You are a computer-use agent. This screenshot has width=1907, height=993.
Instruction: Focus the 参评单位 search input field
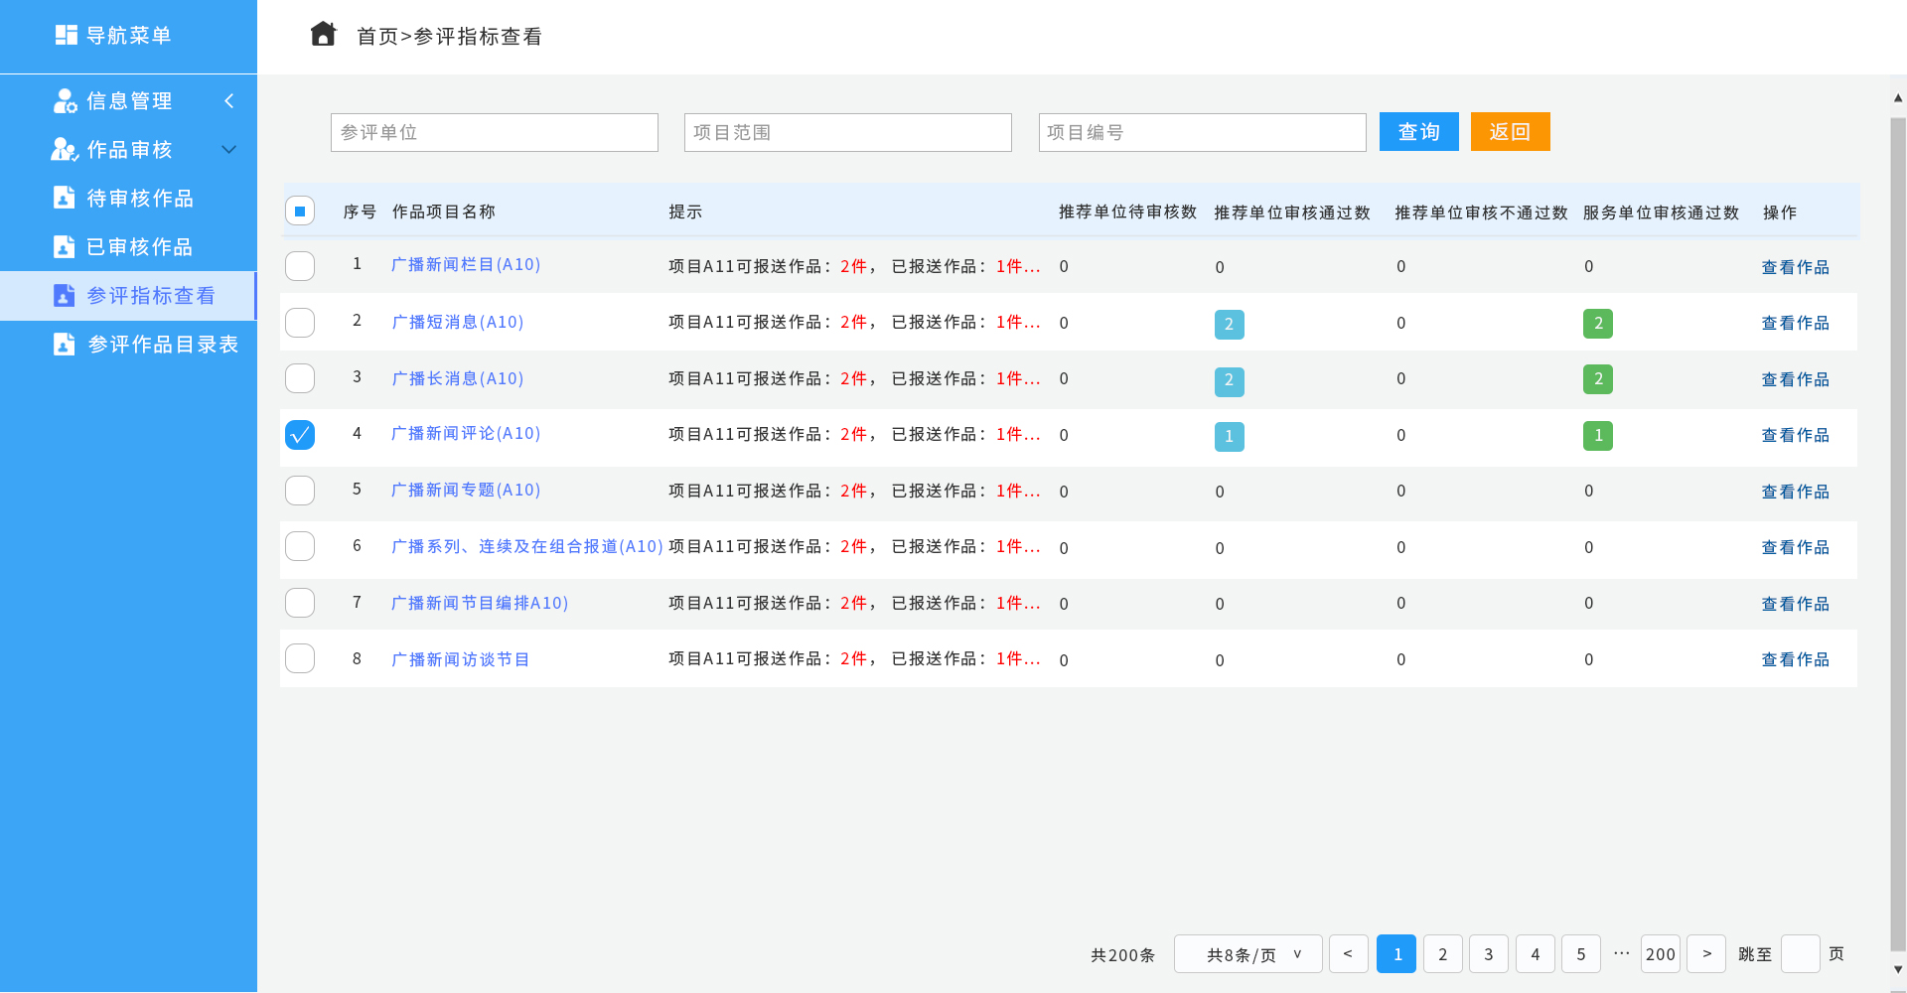click(x=495, y=132)
